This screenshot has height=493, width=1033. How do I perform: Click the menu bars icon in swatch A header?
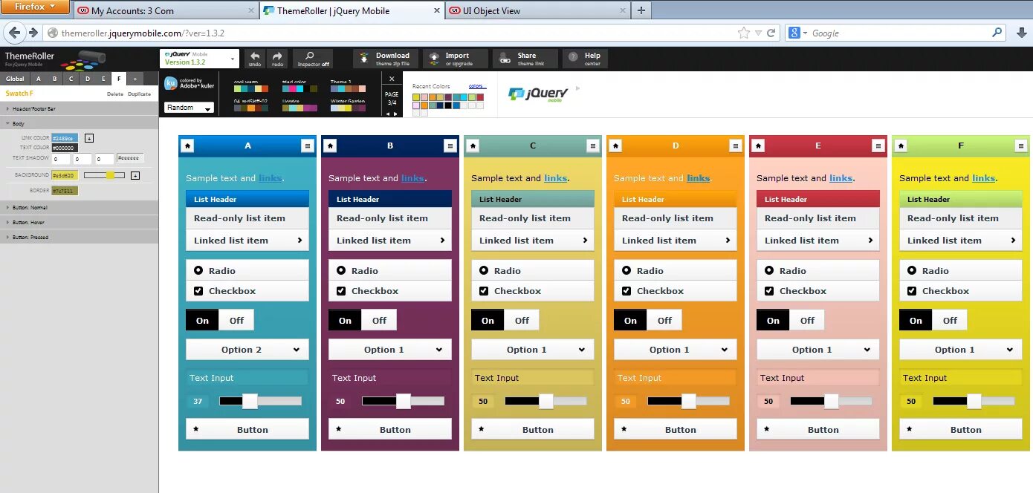point(308,146)
